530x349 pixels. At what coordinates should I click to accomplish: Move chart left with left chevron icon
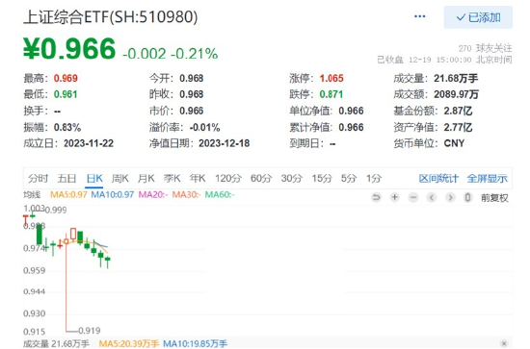[x=432, y=197]
